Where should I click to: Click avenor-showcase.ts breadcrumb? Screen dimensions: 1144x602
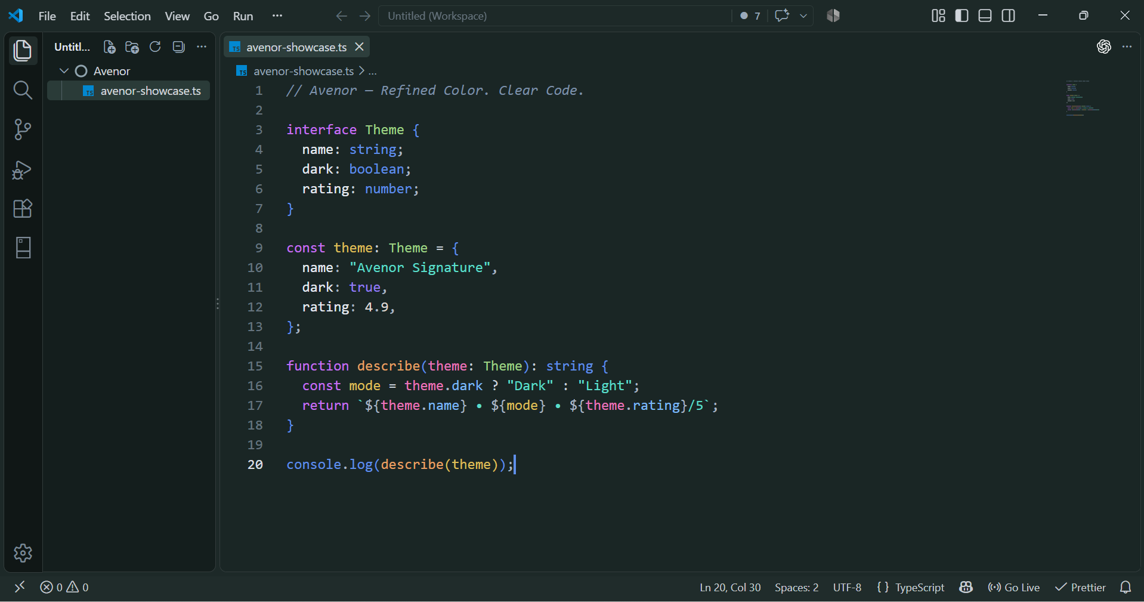[304, 72]
